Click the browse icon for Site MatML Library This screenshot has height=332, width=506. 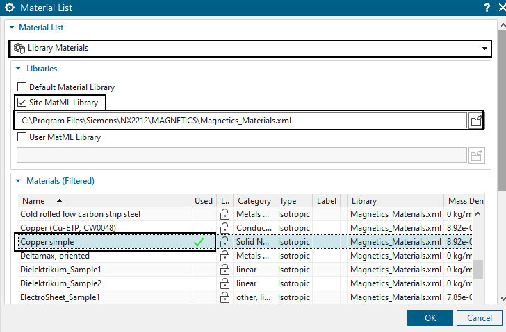coord(476,121)
